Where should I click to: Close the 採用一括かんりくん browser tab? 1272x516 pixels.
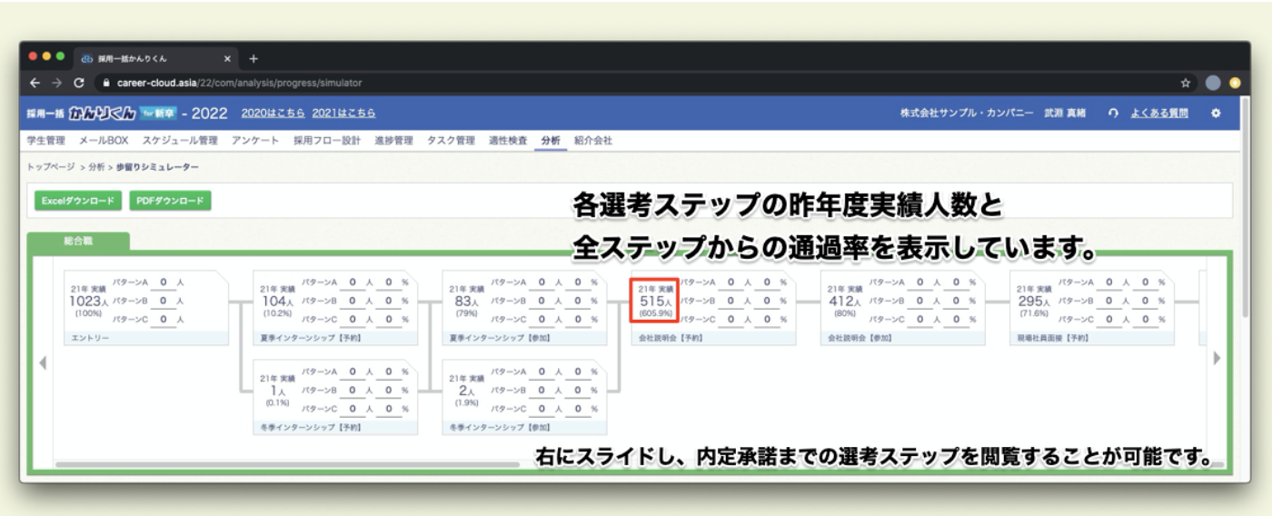tap(228, 59)
